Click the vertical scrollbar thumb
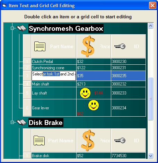 [151, 99]
